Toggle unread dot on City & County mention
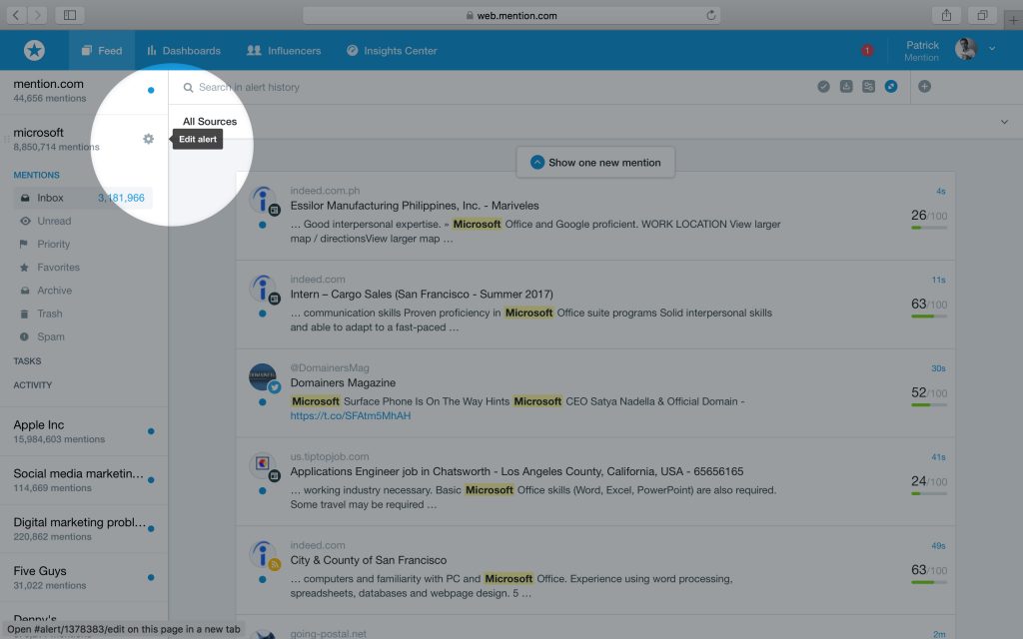This screenshot has width=1023, height=639. 263,580
